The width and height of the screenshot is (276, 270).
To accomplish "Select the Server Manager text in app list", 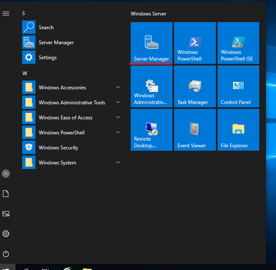I will tap(56, 43).
